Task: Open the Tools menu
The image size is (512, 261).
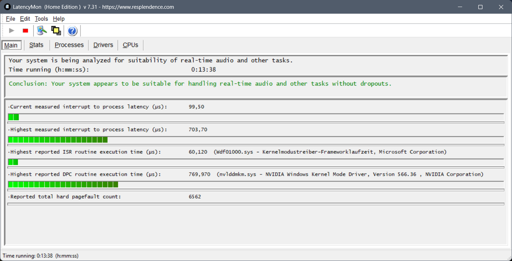Action: [x=41, y=19]
